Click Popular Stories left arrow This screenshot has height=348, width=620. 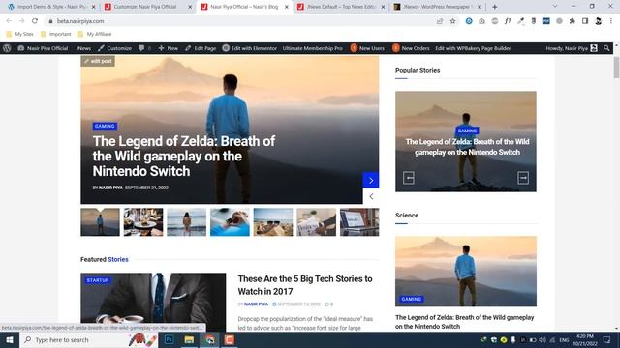click(409, 178)
